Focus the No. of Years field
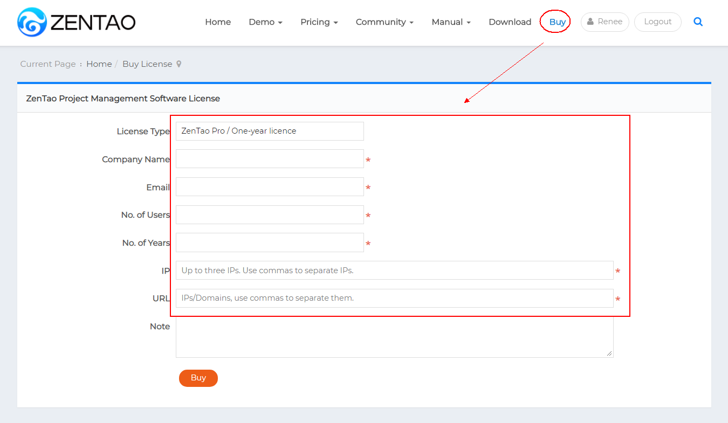Viewport: 728px width, 423px height. tap(270, 242)
